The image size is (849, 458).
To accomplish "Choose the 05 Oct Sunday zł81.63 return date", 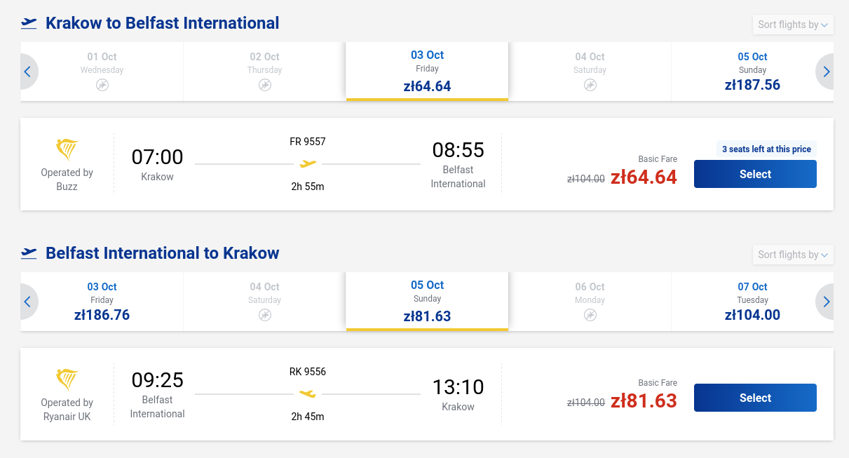I will click(427, 302).
